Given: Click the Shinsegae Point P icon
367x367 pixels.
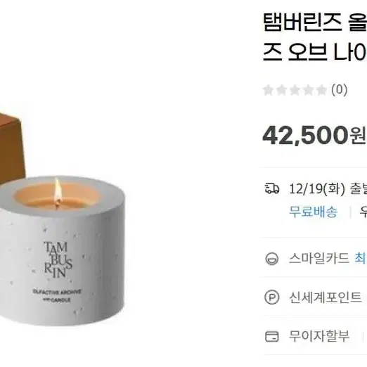Looking at the screenshot, I should [272, 297].
